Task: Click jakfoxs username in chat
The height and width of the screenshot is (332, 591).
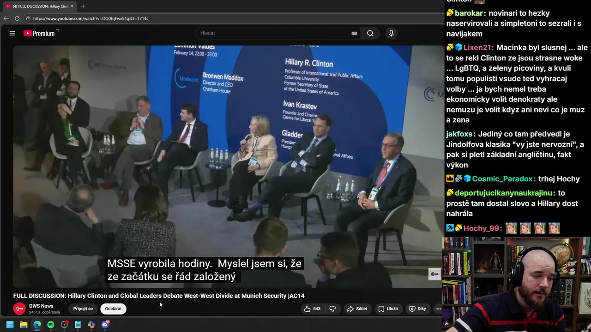Action: [x=459, y=134]
